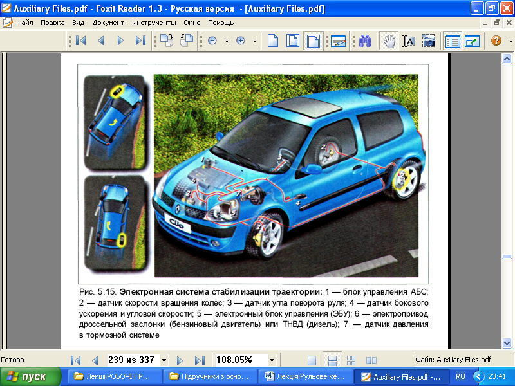Switch to facing pages layout
515x386 pixels.
pos(371,360)
